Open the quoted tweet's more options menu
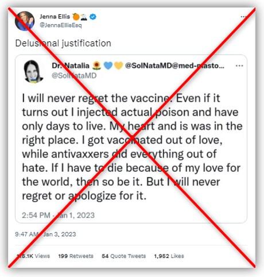 click(x=239, y=66)
